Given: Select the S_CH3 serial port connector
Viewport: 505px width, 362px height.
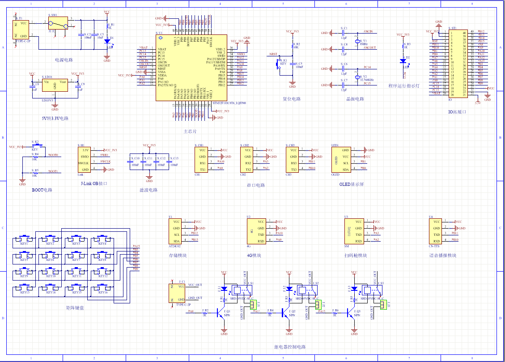Looking at the screenshot, I should pyautogui.click(x=292, y=160).
